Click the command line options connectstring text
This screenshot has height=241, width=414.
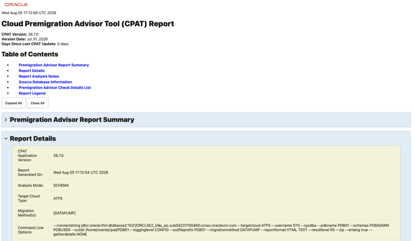[221, 230]
